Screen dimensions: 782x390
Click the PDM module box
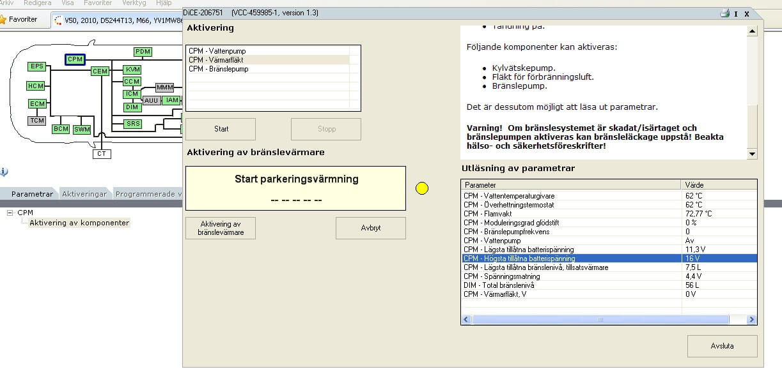click(x=143, y=52)
